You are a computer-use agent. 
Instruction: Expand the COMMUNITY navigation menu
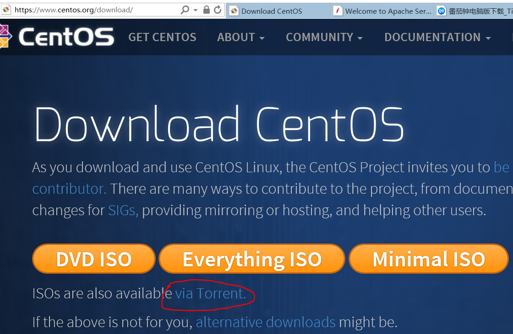click(324, 37)
